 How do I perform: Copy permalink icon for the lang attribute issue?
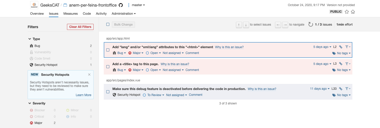click(341, 47)
